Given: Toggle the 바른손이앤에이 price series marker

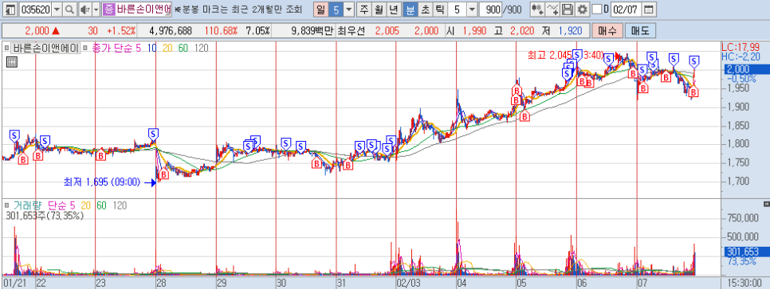Looking at the screenshot, I should pyautogui.click(x=6, y=48).
